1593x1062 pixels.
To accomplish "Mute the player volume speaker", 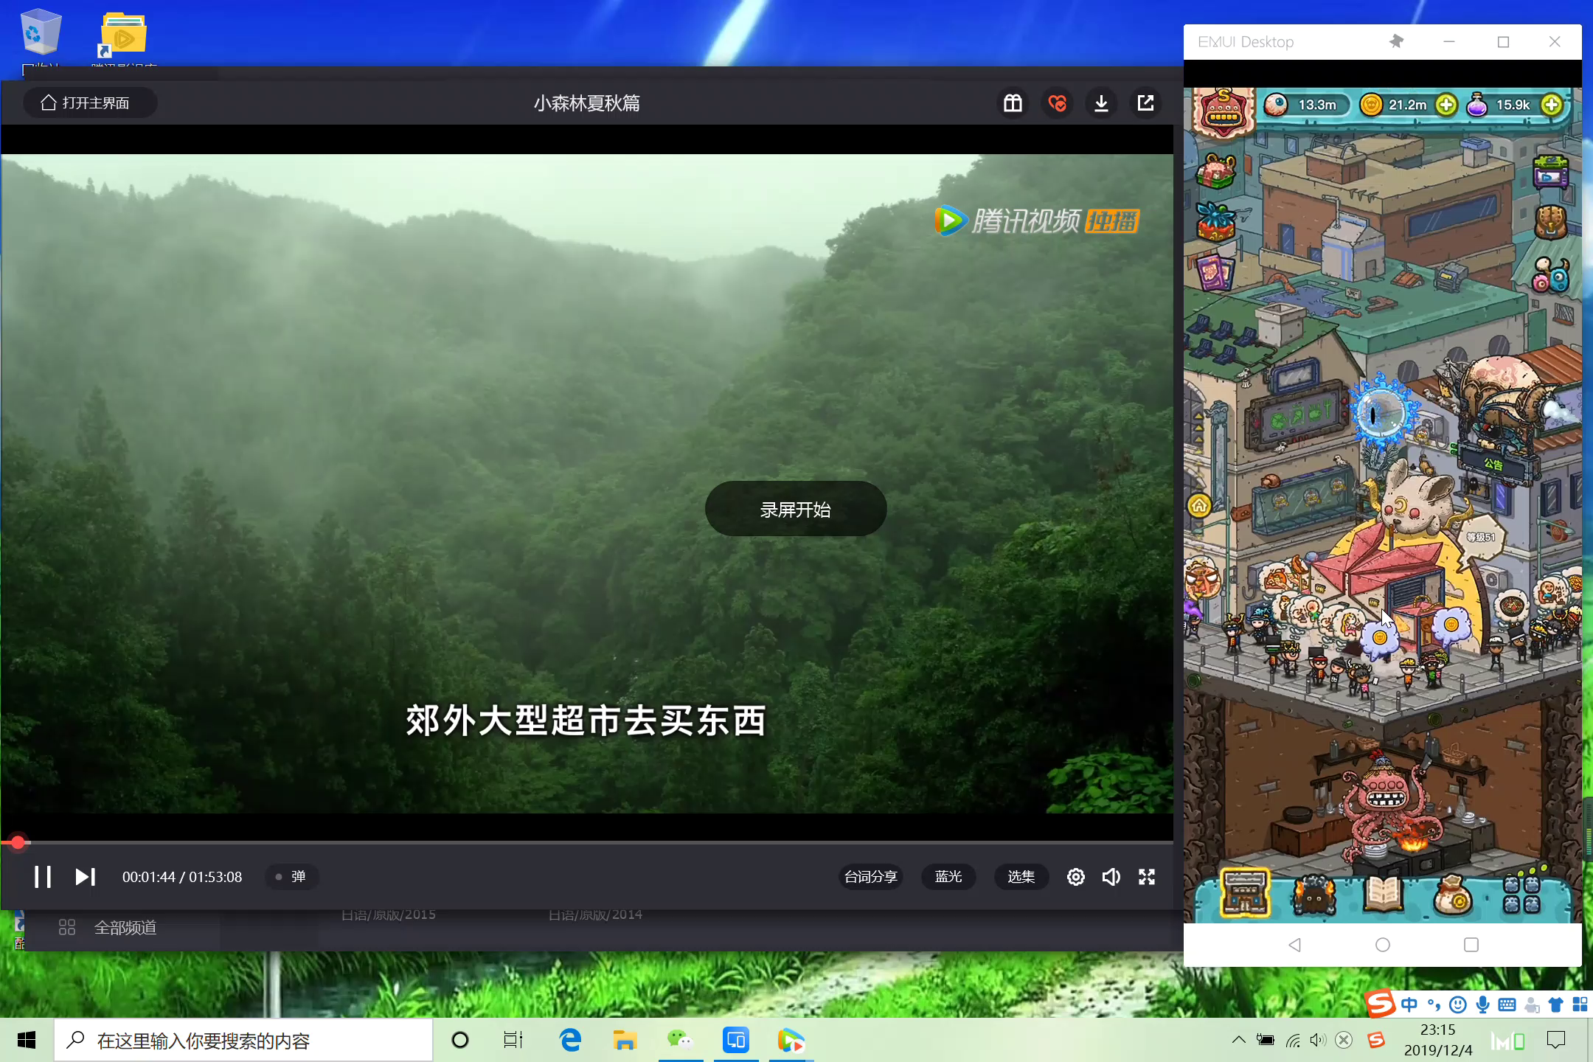I will click(x=1111, y=877).
